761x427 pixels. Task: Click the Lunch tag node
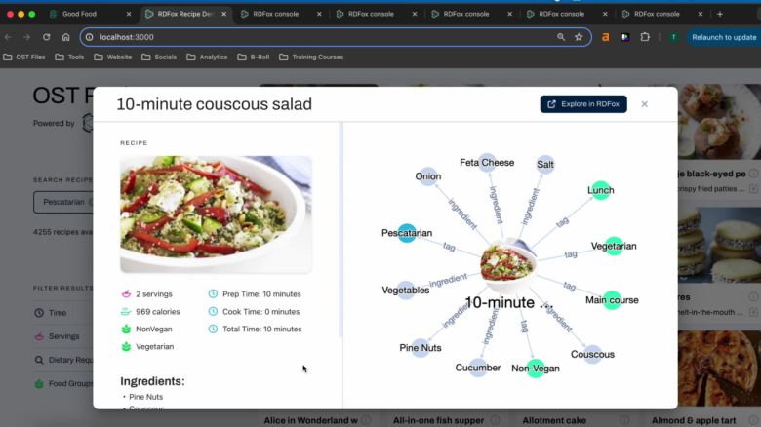pyautogui.click(x=599, y=190)
